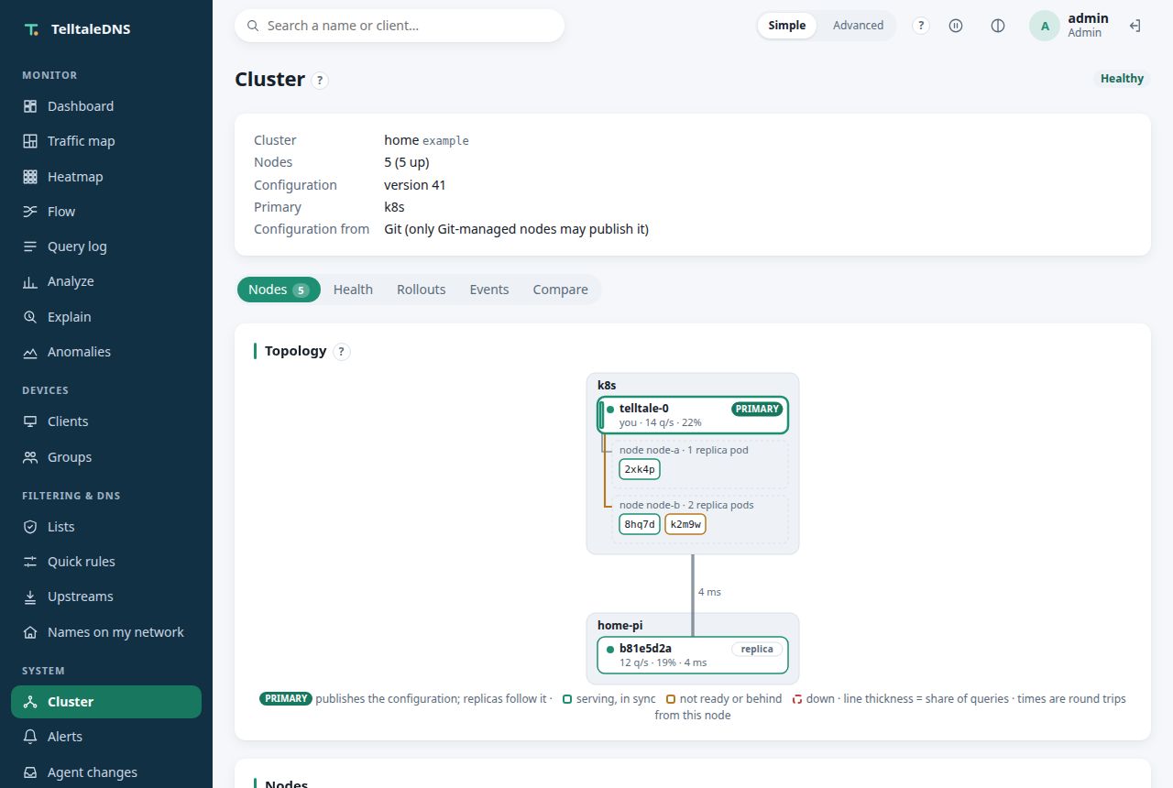The width and height of the screenshot is (1173, 788).
Task: Click the sign out icon
Action: [1135, 26]
